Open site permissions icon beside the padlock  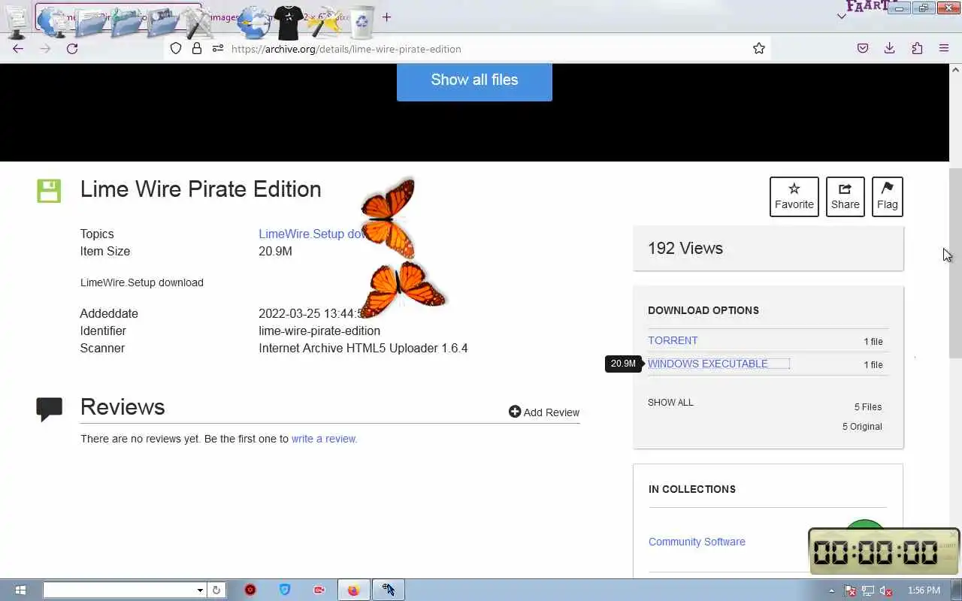pyautogui.click(x=218, y=49)
